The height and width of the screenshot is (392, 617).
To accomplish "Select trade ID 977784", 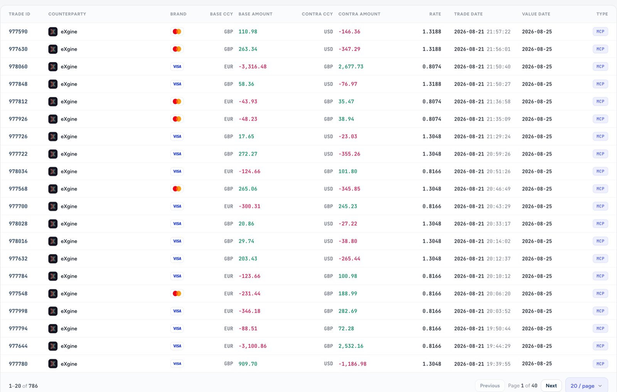I will (18, 276).
